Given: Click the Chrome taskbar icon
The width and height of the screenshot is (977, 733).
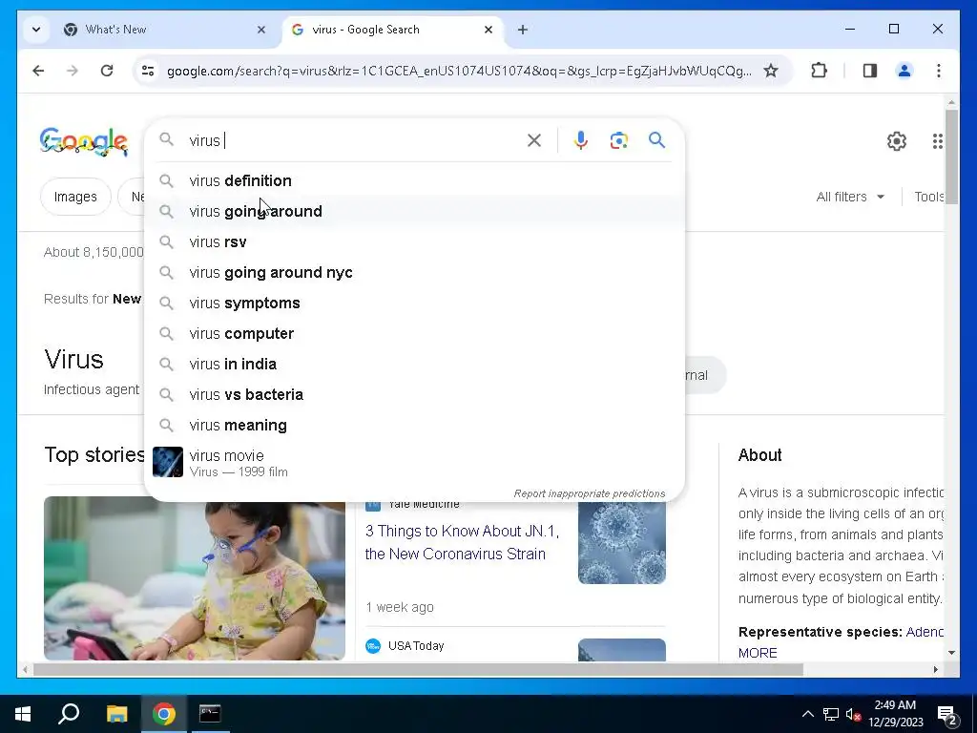Looking at the screenshot, I should [x=164, y=714].
